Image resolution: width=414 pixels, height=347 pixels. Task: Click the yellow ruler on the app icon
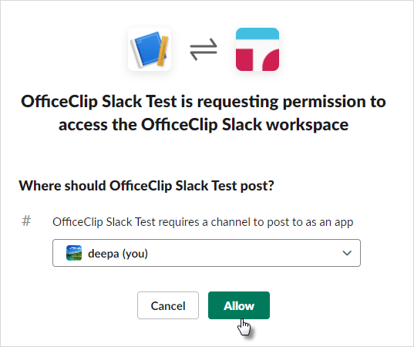point(163,51)
